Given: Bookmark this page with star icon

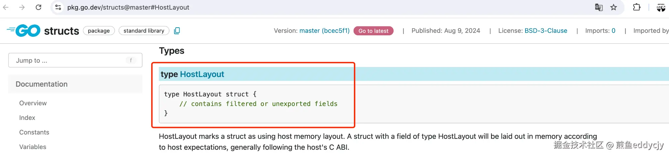Looking at the screenshot, I should (613, 7).
